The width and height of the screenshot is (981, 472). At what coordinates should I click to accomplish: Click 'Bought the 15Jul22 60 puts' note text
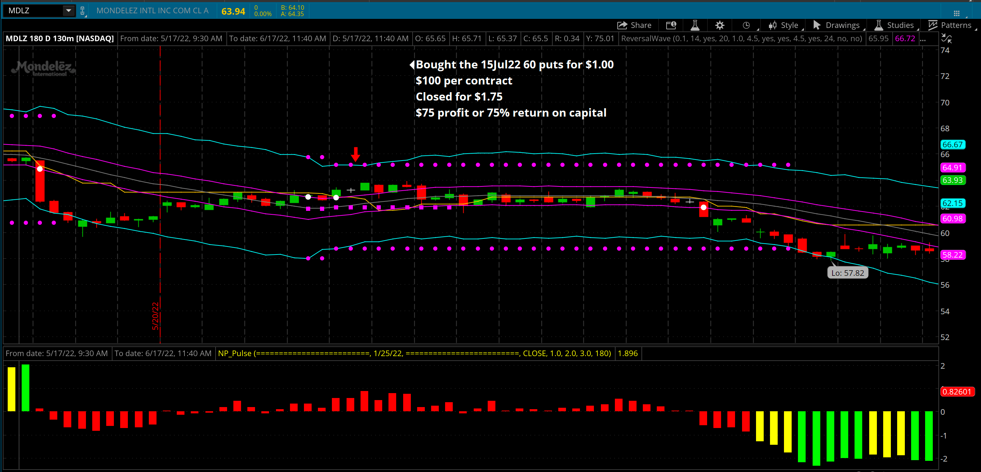515,65
